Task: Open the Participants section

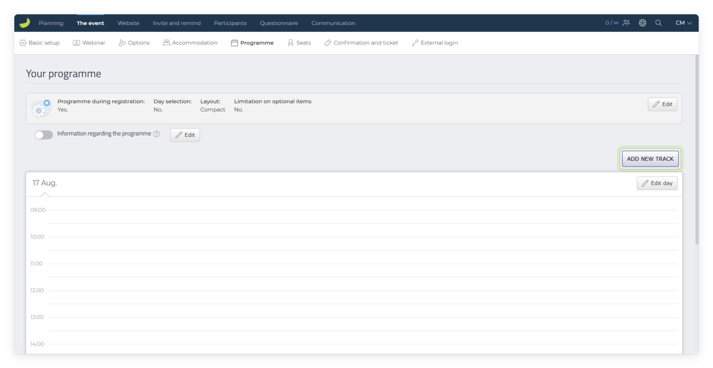Action: click(230, 23)
